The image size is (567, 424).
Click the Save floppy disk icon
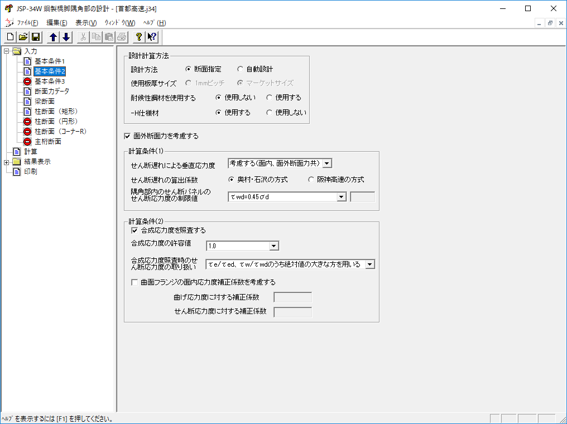[35, 37]
